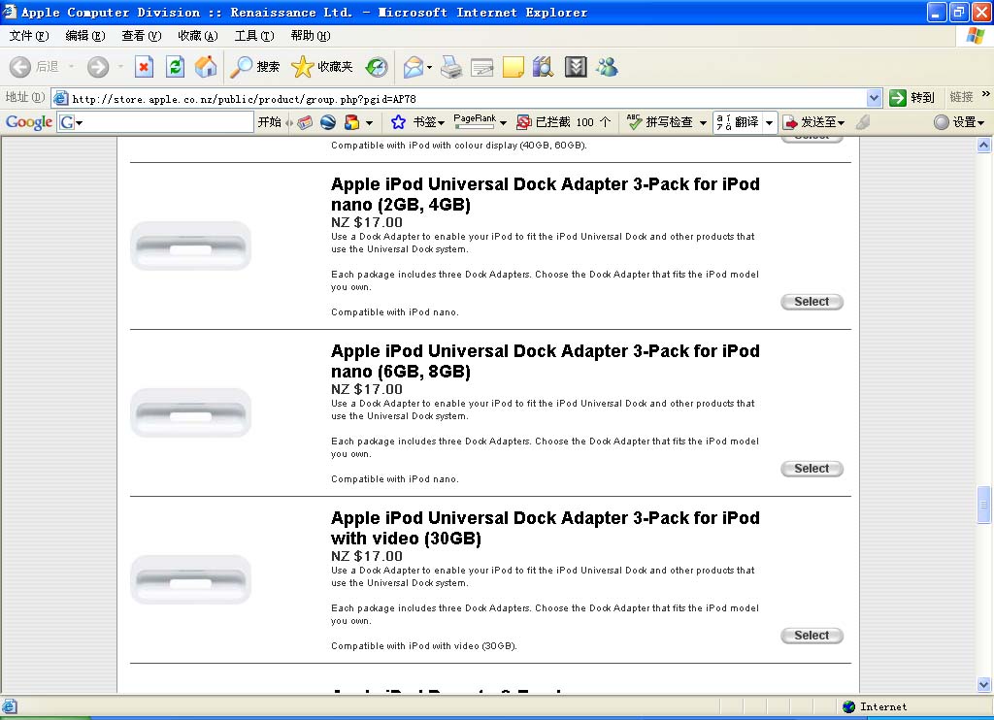Open the 翻译 translate dropdown arrow

[769, 122]
